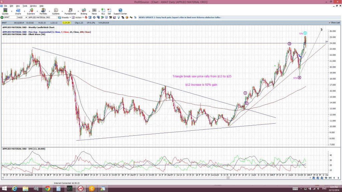Open the Window menu
This screenshot has width=342, height=192.
click(33, 6)
